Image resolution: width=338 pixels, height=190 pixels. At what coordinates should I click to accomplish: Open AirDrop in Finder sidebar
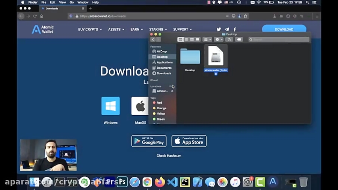tap(162, 51)
